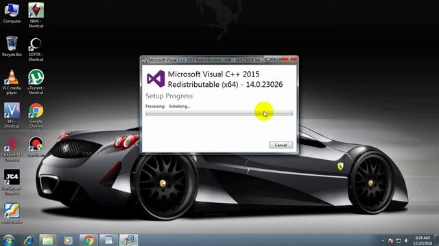439x246 pixels.
Task: Close the Visual C++ installer window
Action: click(289, 59)
